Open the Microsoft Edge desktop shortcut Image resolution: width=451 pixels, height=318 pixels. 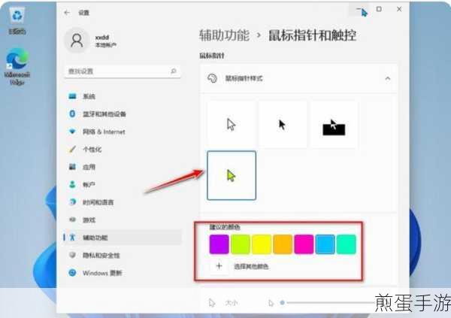click(x=17, y=66)
